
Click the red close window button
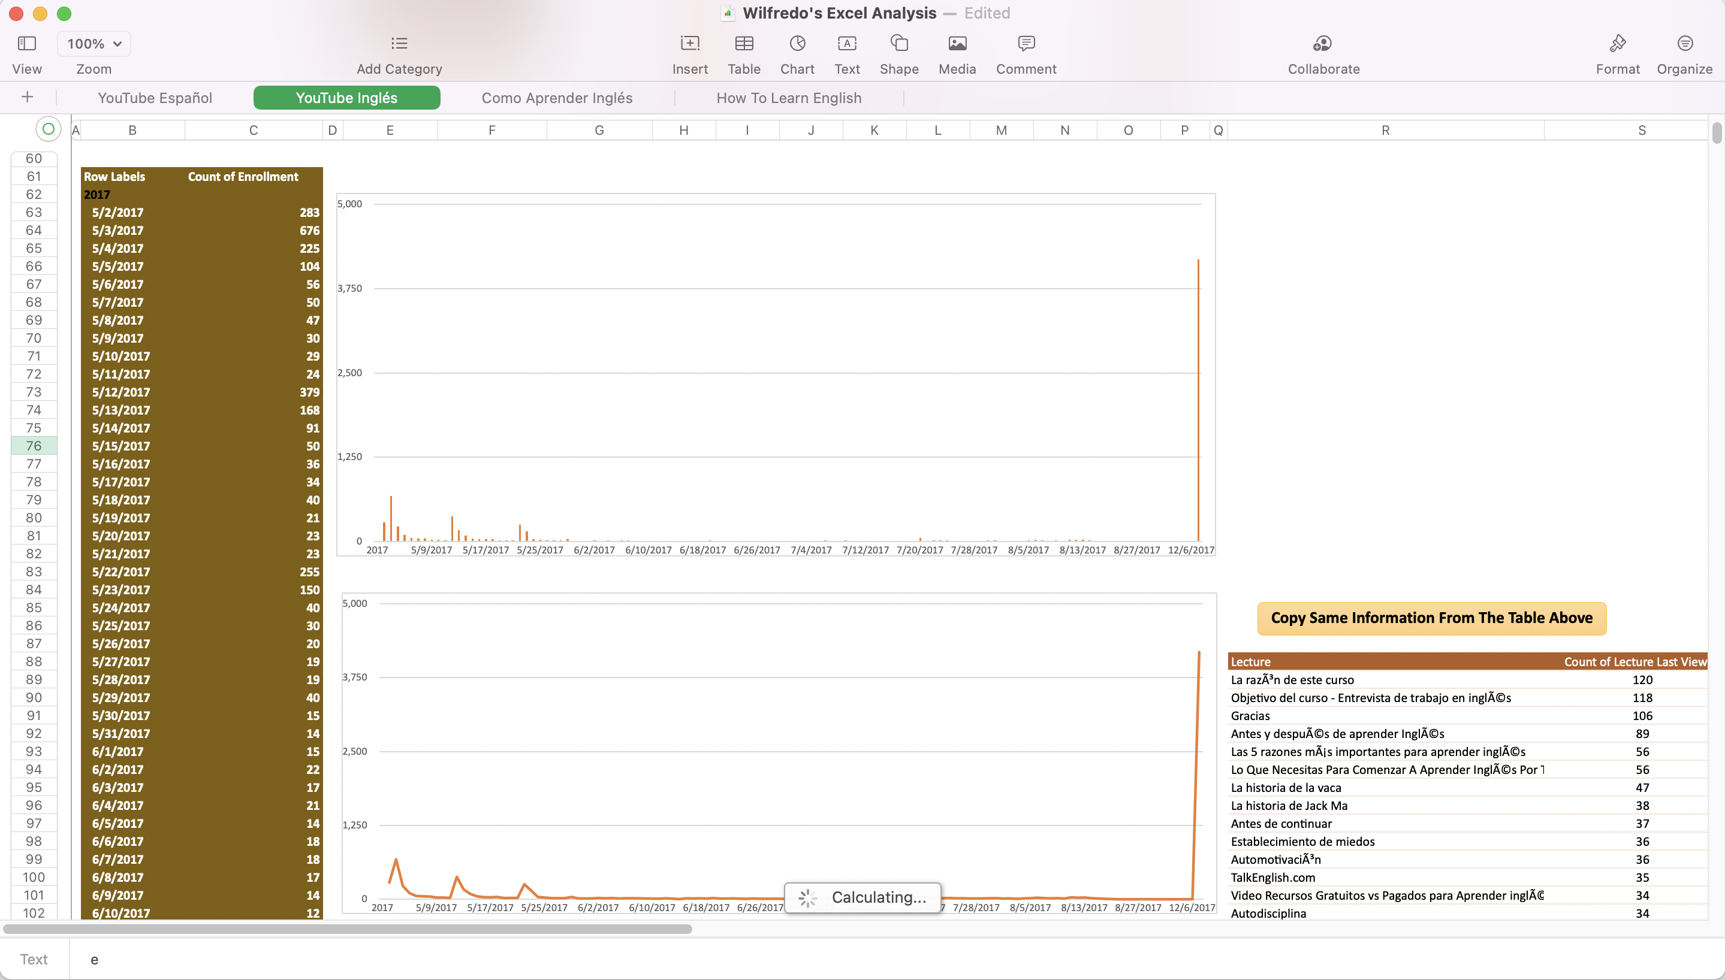coord(16,13)
